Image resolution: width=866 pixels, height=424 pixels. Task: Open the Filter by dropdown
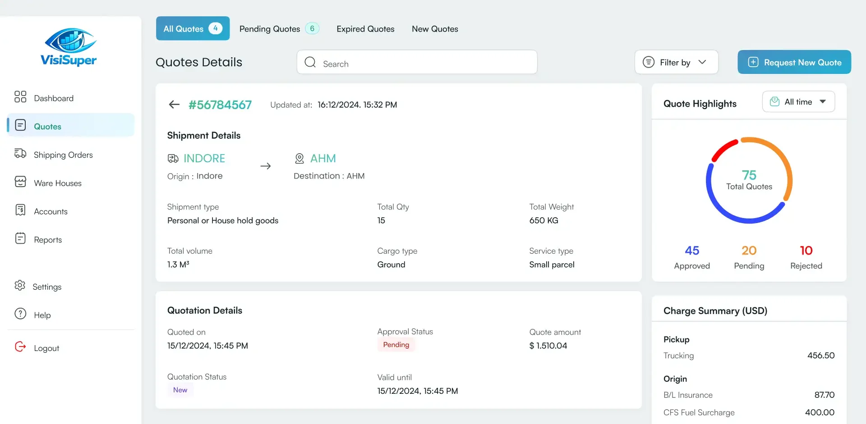click(677, 62)
